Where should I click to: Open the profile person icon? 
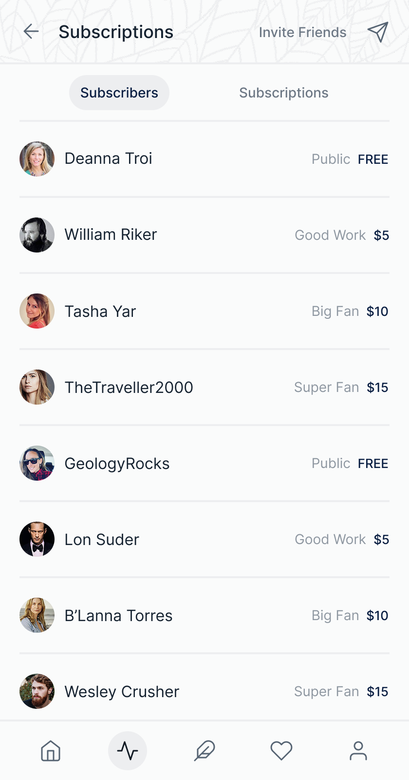click(358, 751)
